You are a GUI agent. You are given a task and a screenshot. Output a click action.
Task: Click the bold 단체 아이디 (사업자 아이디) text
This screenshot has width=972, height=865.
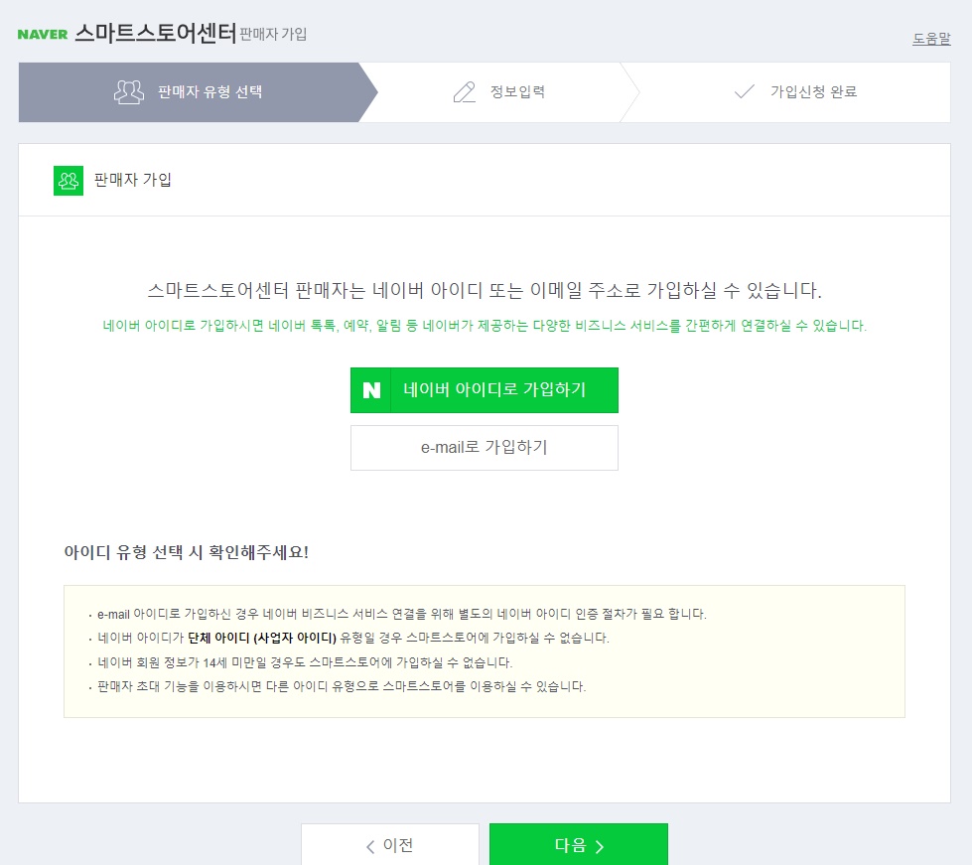[262, 638]
